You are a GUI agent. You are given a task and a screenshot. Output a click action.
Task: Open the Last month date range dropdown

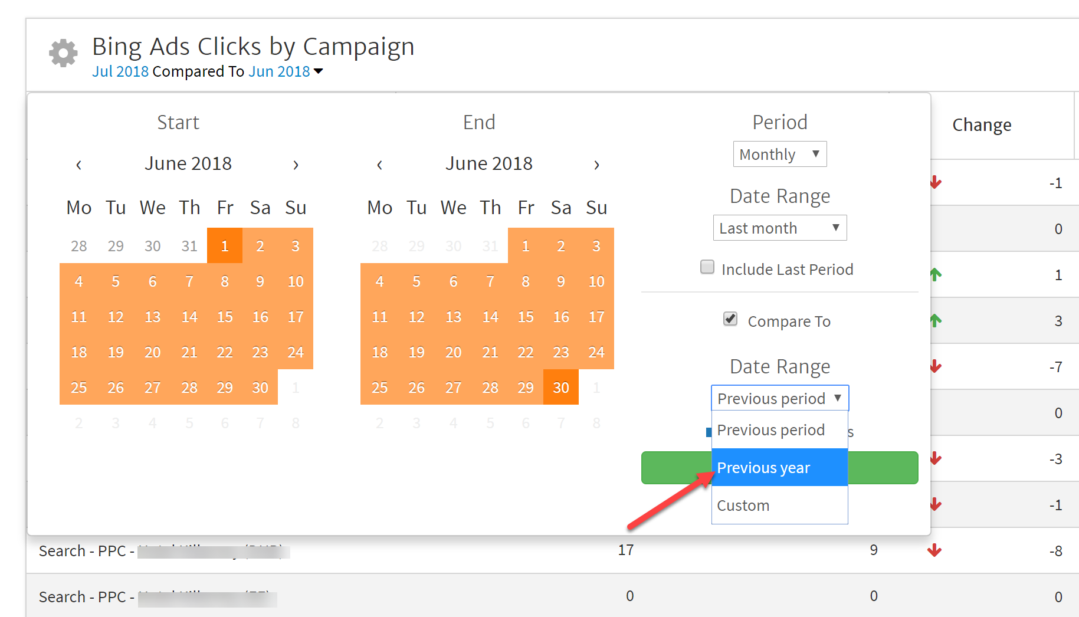point(779,228)
